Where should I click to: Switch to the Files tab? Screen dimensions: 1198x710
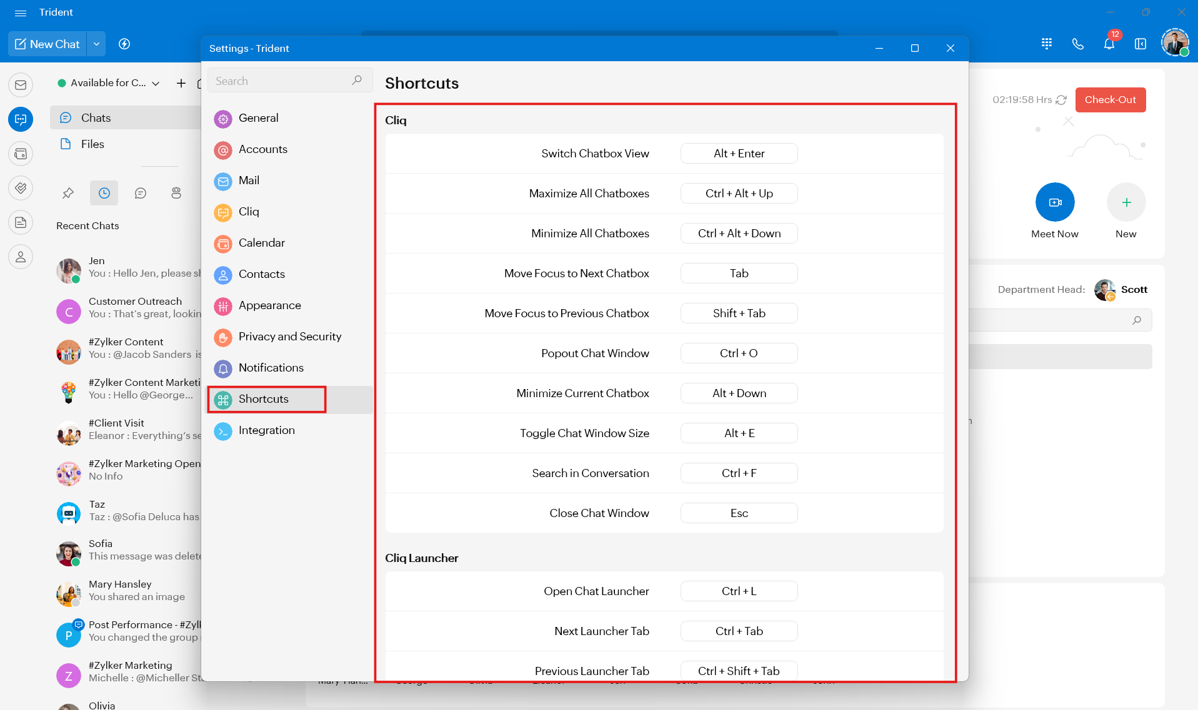(92, 144)
